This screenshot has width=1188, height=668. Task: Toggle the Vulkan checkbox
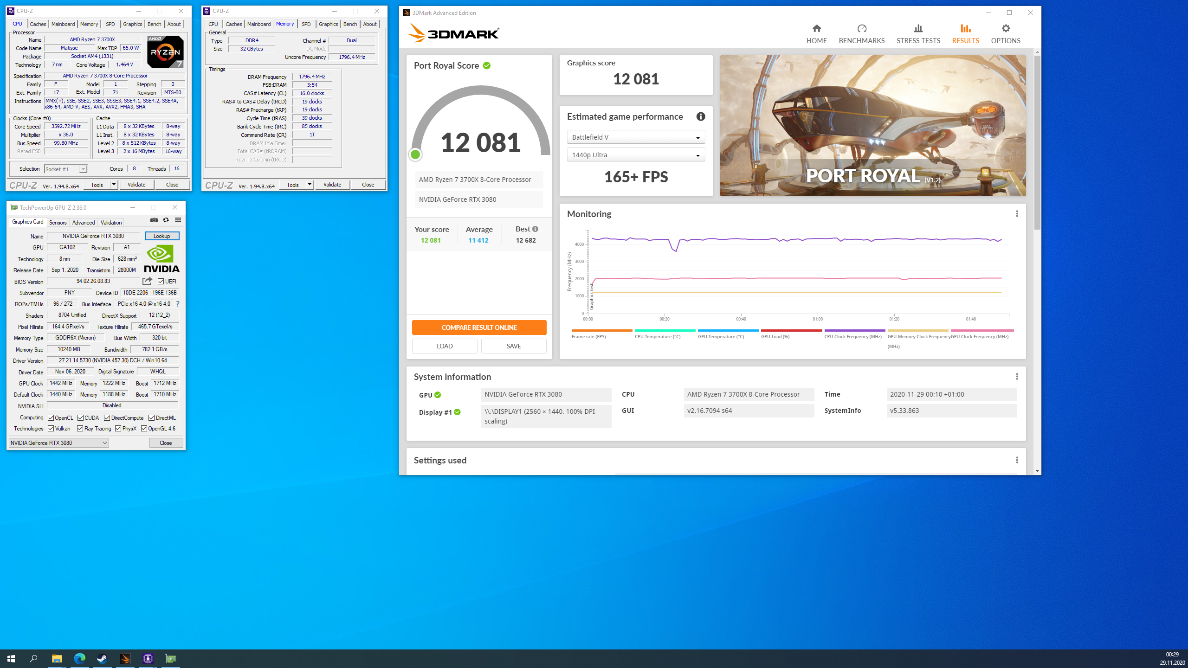(x=51, y=429)
